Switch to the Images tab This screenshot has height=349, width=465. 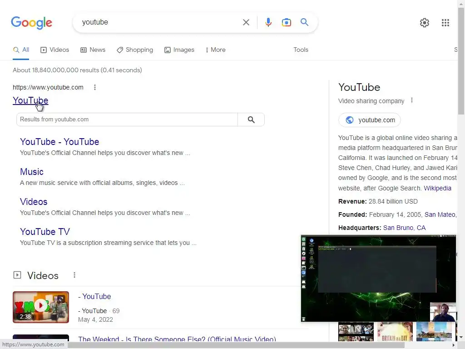[179, 50]
